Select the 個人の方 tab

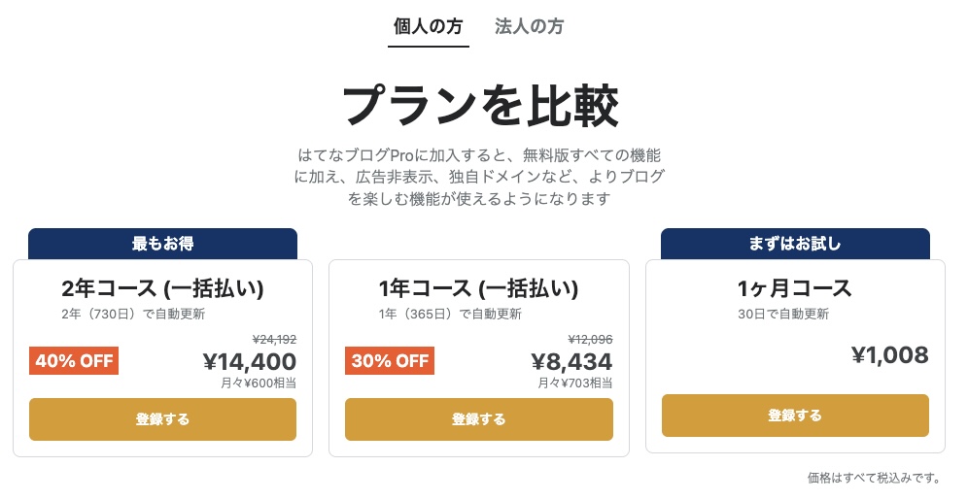(428, 26)
